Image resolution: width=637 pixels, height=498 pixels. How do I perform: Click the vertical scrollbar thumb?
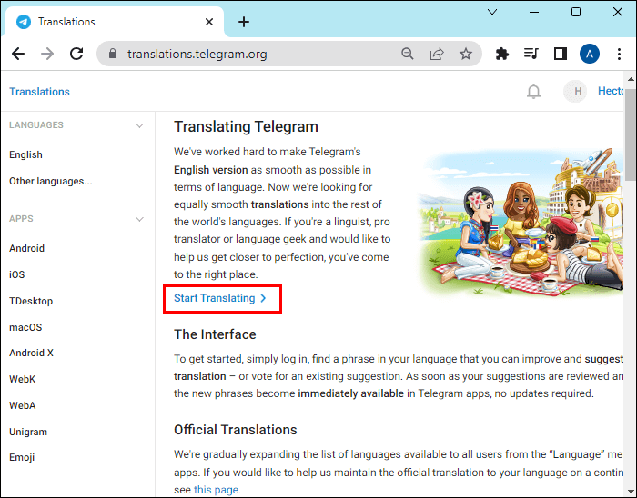(631, 134)
